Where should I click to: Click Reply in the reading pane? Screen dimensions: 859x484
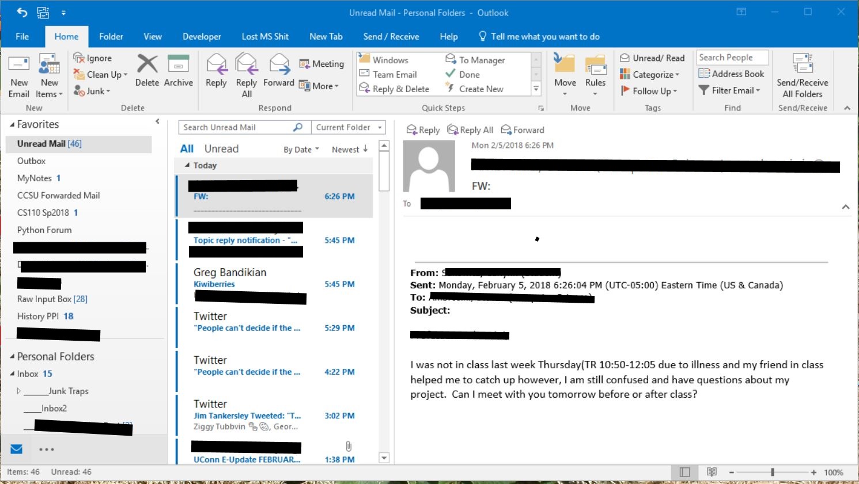(x=423, y=130)
